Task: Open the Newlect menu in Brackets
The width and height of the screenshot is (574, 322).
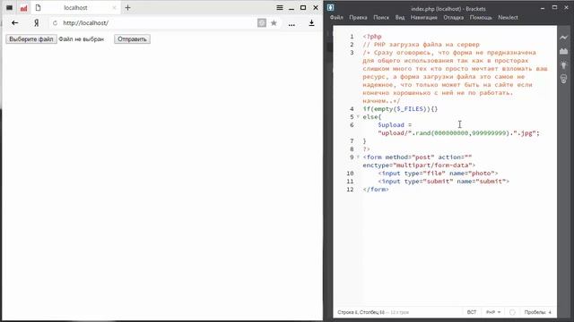Action: click(x=508, y=18)
